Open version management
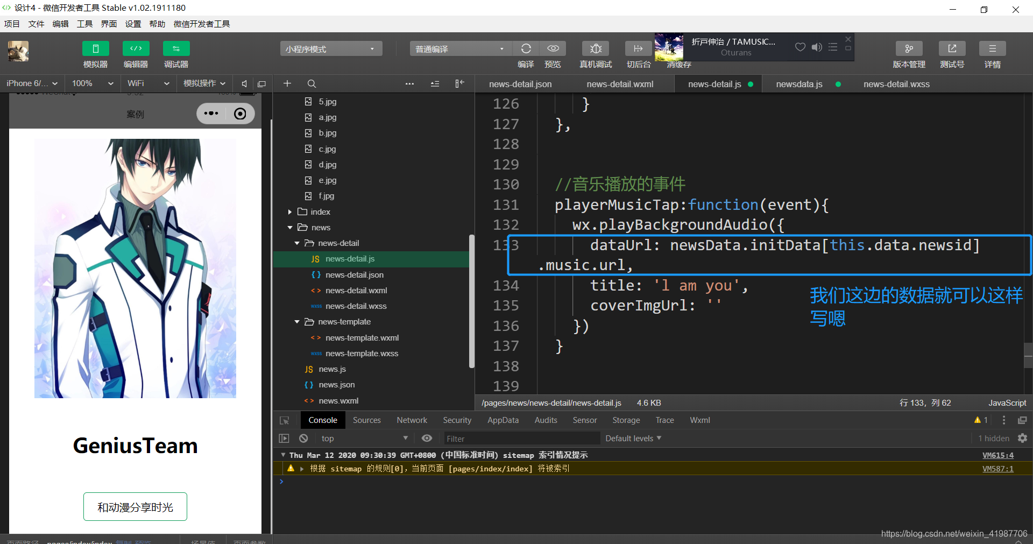1033x544 pixels. (x=909, y=48)
